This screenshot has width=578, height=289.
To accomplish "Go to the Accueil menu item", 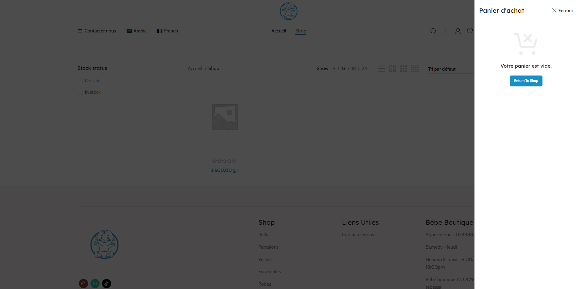I will coord(279,31).
